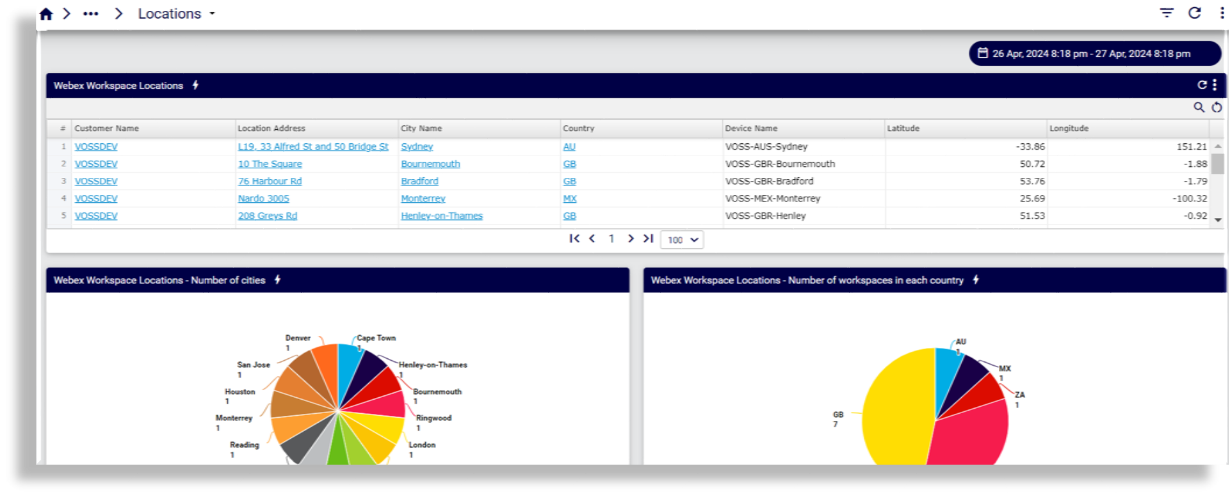Viewport: 1230px width, 497px height.
Task: Sort by Device Name column header
Action: (x=803, y=129)
